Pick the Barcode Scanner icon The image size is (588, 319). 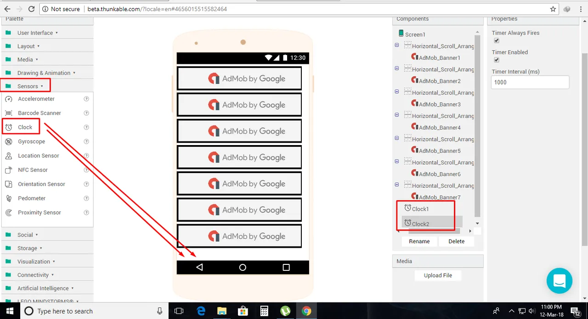[x=8, y=113]
